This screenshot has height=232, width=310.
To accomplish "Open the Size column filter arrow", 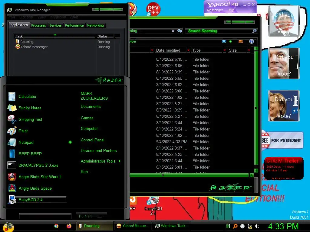I will 249,50.
